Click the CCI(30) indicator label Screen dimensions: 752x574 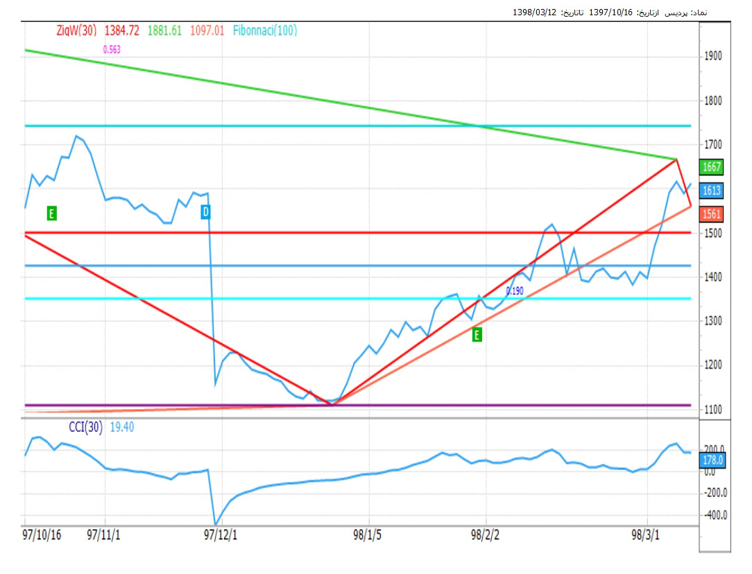pos(85,427)
